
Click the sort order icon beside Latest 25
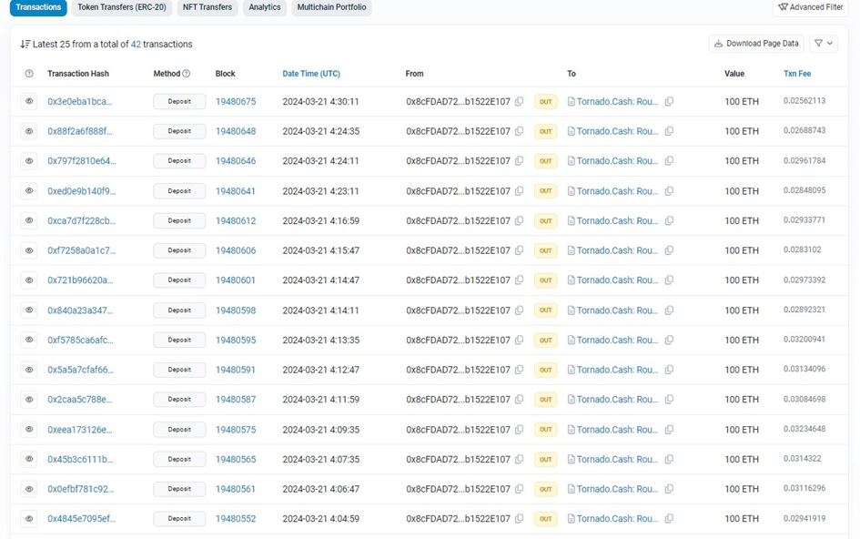pyautogui.click(x=25, y=44)
